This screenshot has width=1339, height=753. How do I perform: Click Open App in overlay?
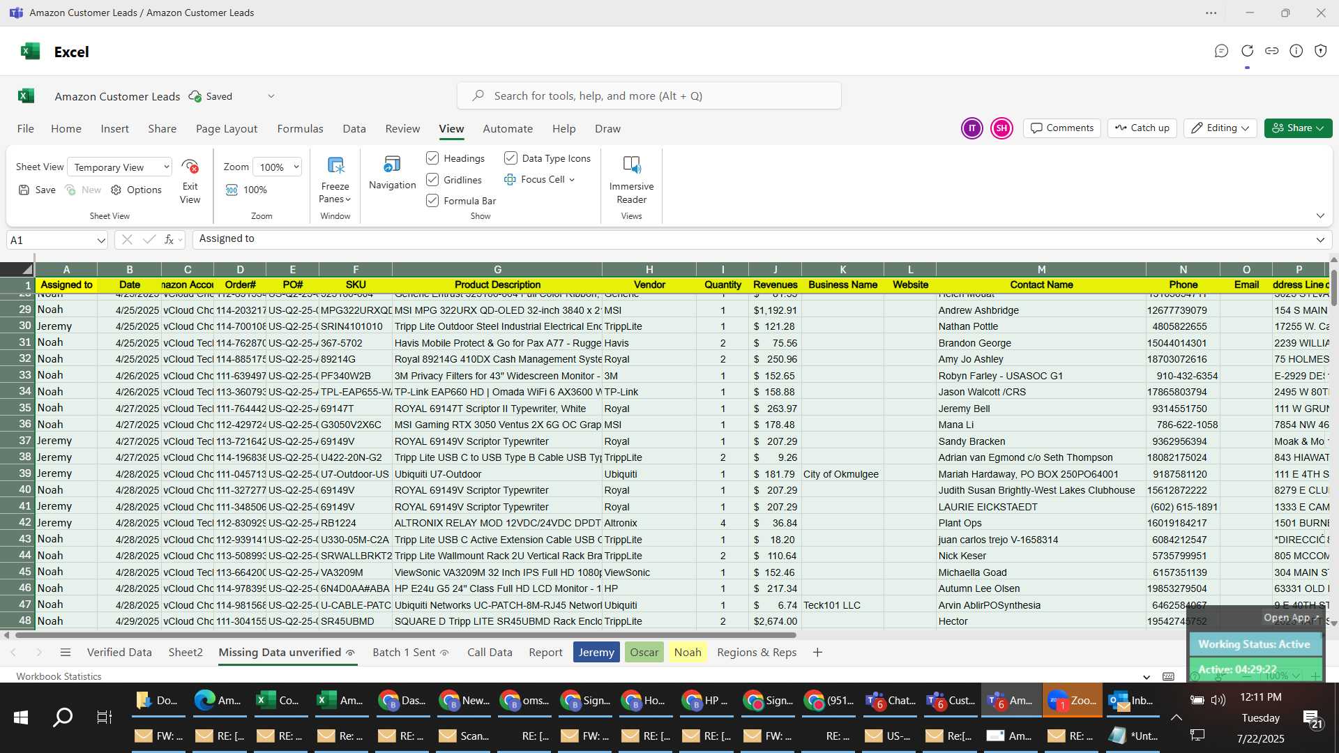click(x=1292, y=618)
